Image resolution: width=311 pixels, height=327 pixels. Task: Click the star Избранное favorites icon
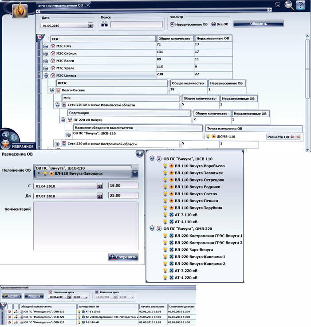tap(5, 145)
